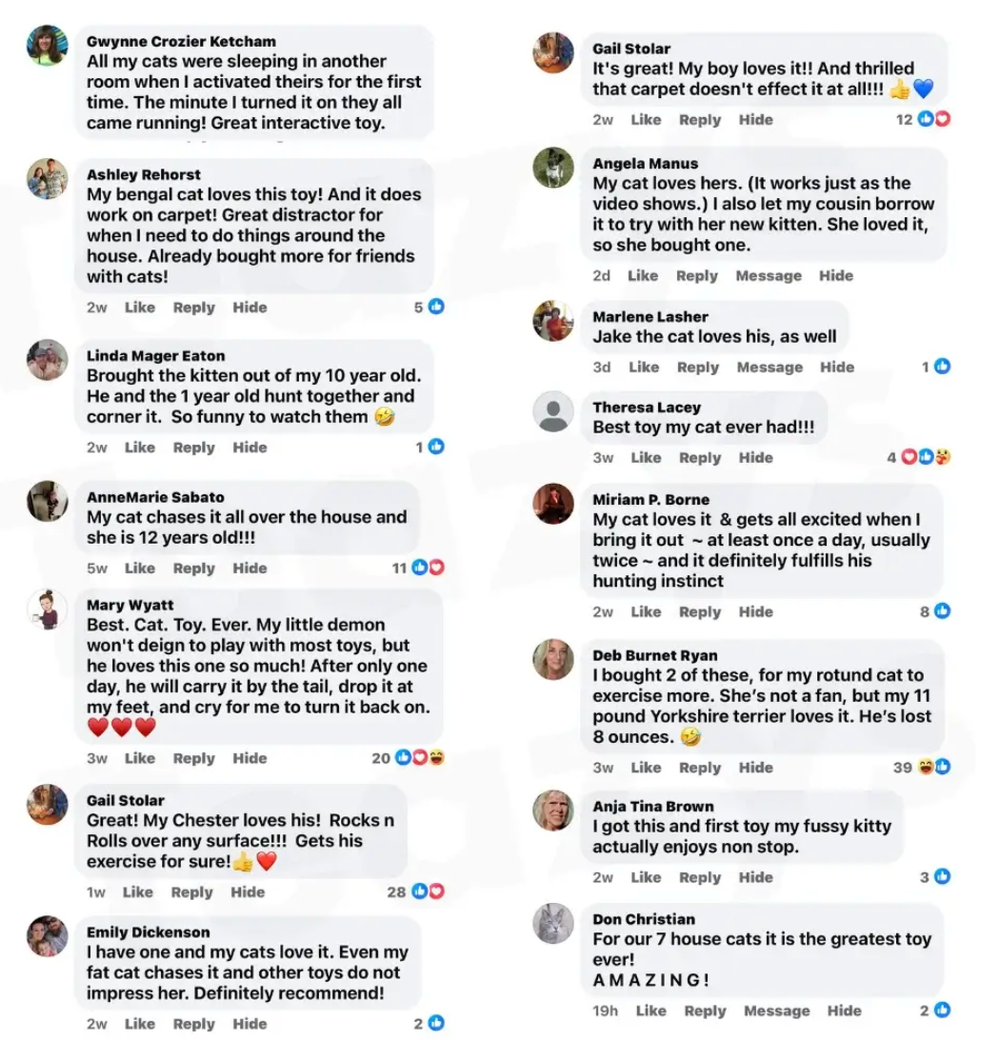1000x1040 pixels.
Task: Message Marlene Lasher from her comment
Action: [770, 367]
